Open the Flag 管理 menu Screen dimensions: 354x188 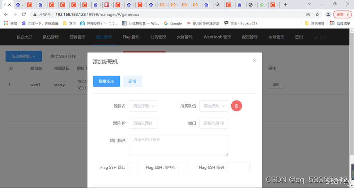pyautogui.click(x=131, y=37)
